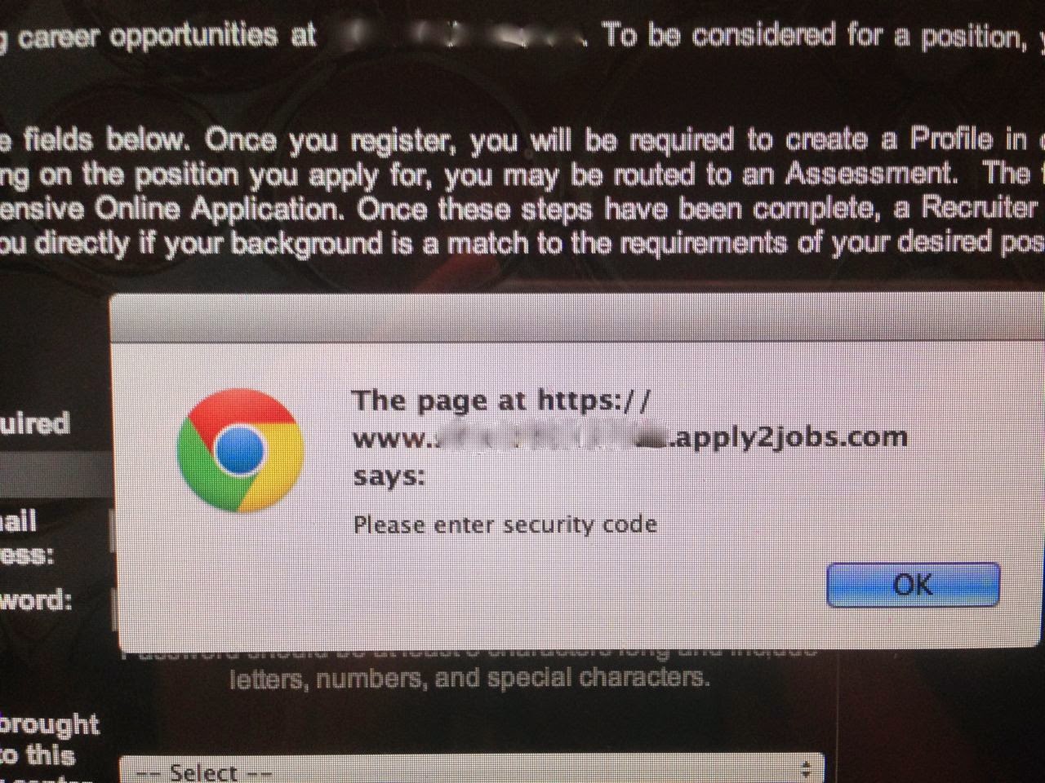
Task: Click the apply2jobs.com URL text in the alert
Action: click(630, 437)
